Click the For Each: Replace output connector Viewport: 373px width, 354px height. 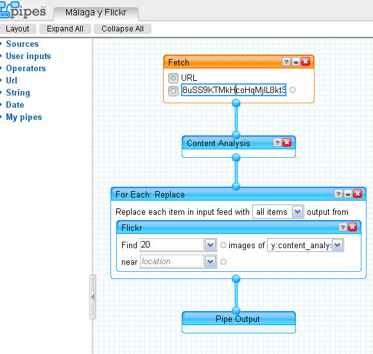[x=236, y=279]
